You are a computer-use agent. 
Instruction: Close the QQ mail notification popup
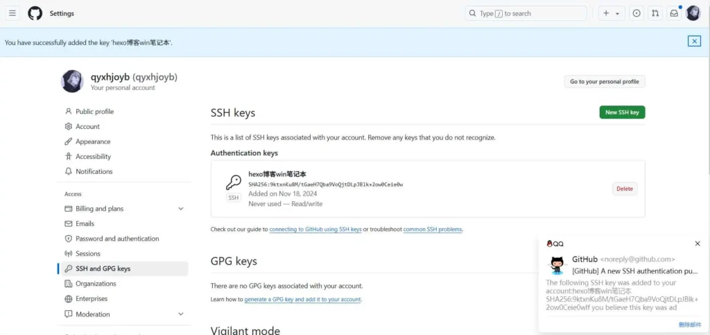tap(698, 243)
